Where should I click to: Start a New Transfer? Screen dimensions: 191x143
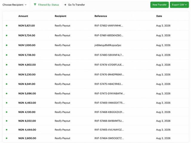pyautogui.click(x=159, y=5)
